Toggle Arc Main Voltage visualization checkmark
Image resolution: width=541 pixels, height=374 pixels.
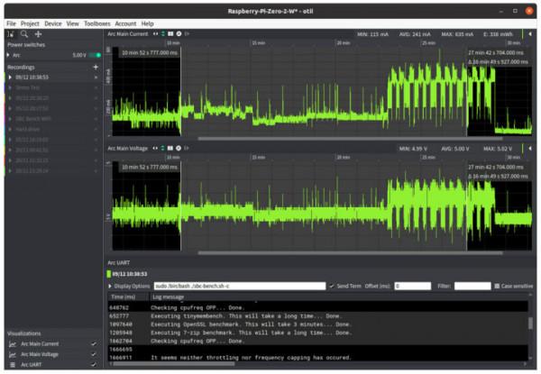pos(93,355)
